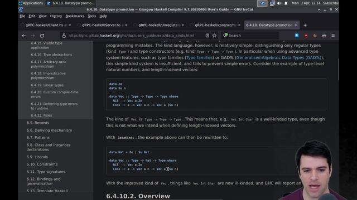Screen dimensions: 357x200
Task: Click the padlock site security icon
Action: click(64, 36)
